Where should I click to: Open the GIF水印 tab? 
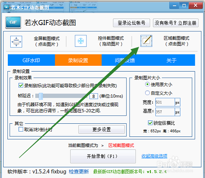(x=31, y=60)
